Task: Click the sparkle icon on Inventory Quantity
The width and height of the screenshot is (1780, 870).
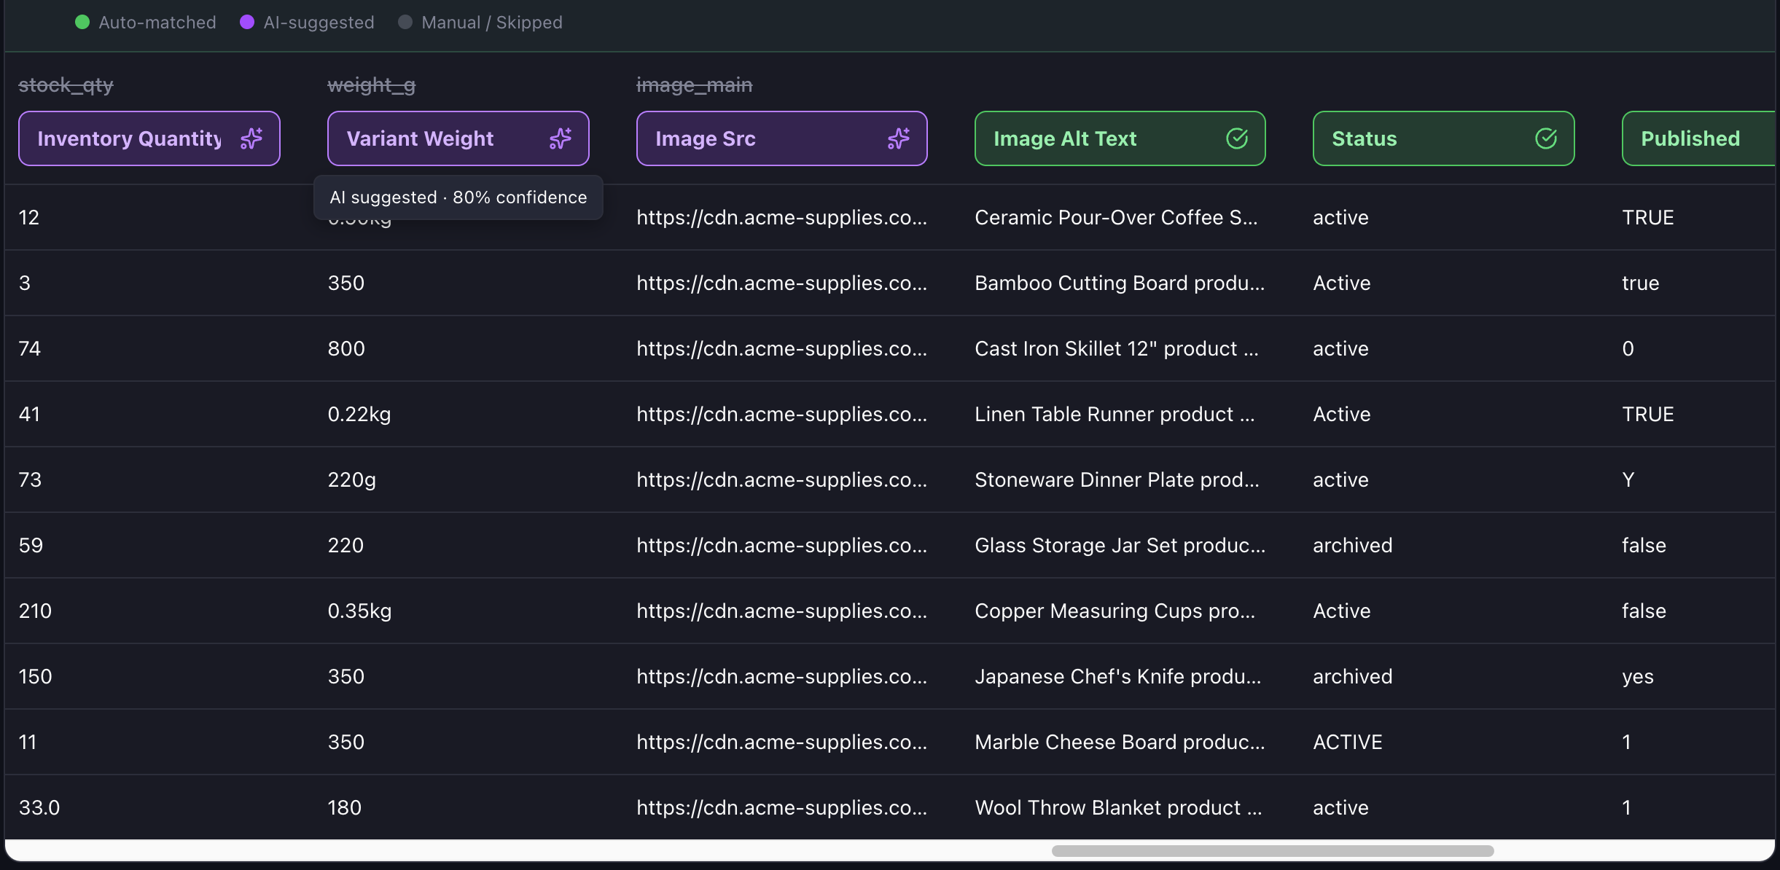Action: [x=251, y=138]
